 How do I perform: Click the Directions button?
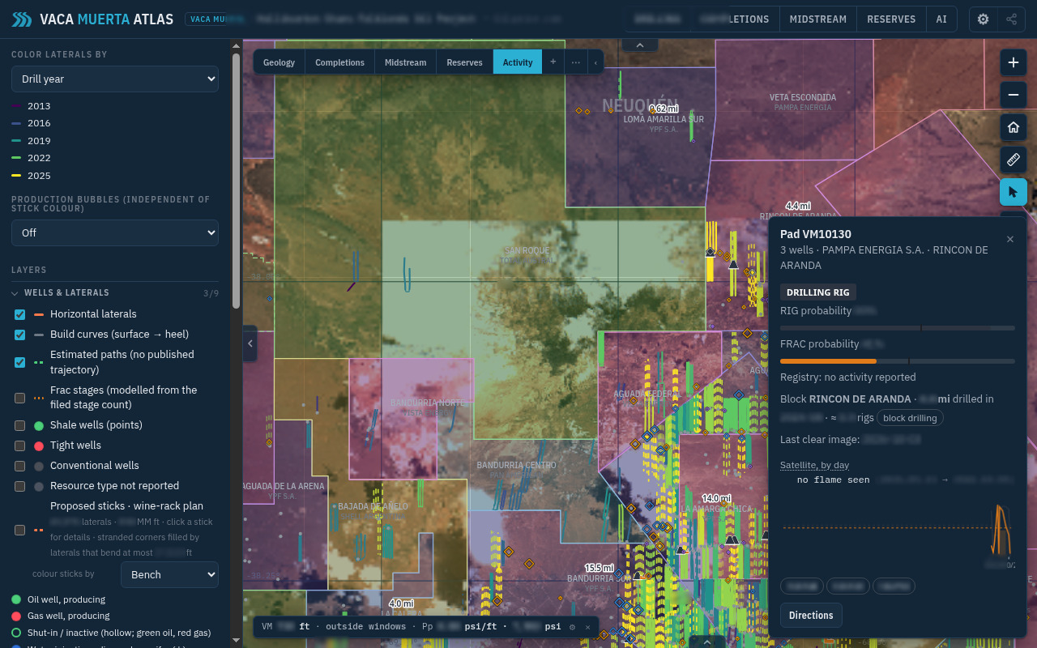coord(811,616)
